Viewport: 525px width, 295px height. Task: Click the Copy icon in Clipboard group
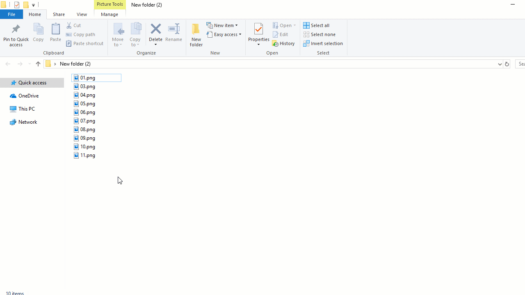tap(38, 29)
